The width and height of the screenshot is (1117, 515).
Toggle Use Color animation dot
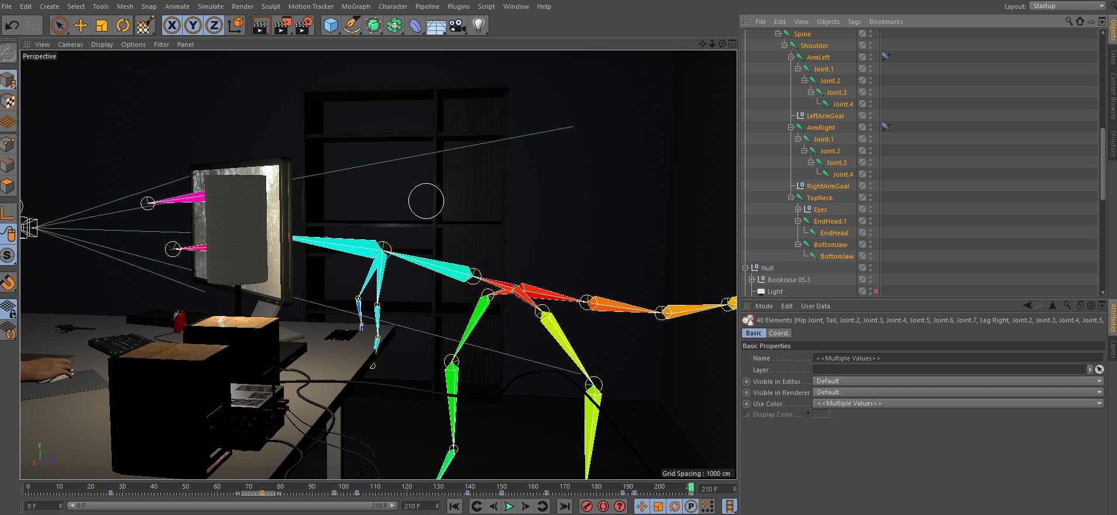click(746, 404)
